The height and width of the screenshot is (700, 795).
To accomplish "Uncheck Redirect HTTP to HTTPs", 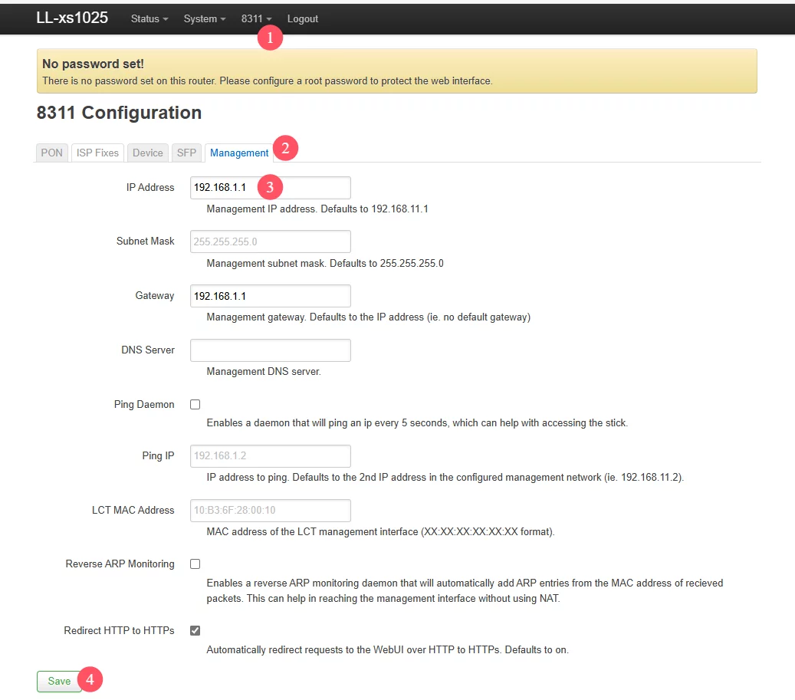I will (195, 630).
